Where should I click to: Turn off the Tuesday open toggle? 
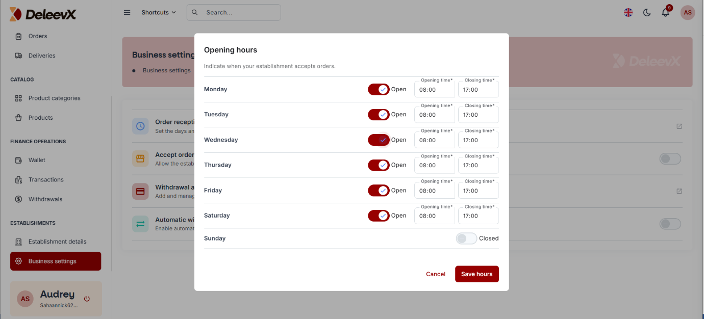(379, 115)
